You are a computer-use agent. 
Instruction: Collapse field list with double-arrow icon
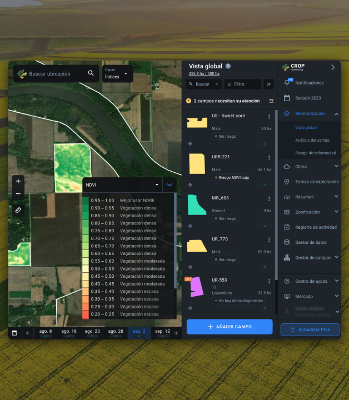coord(268,84)
